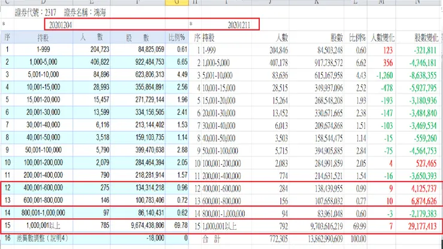The width and height of the screenshot is (443, 249).
Task: Click the red 356 holder change cell
Action: [388, 63]
